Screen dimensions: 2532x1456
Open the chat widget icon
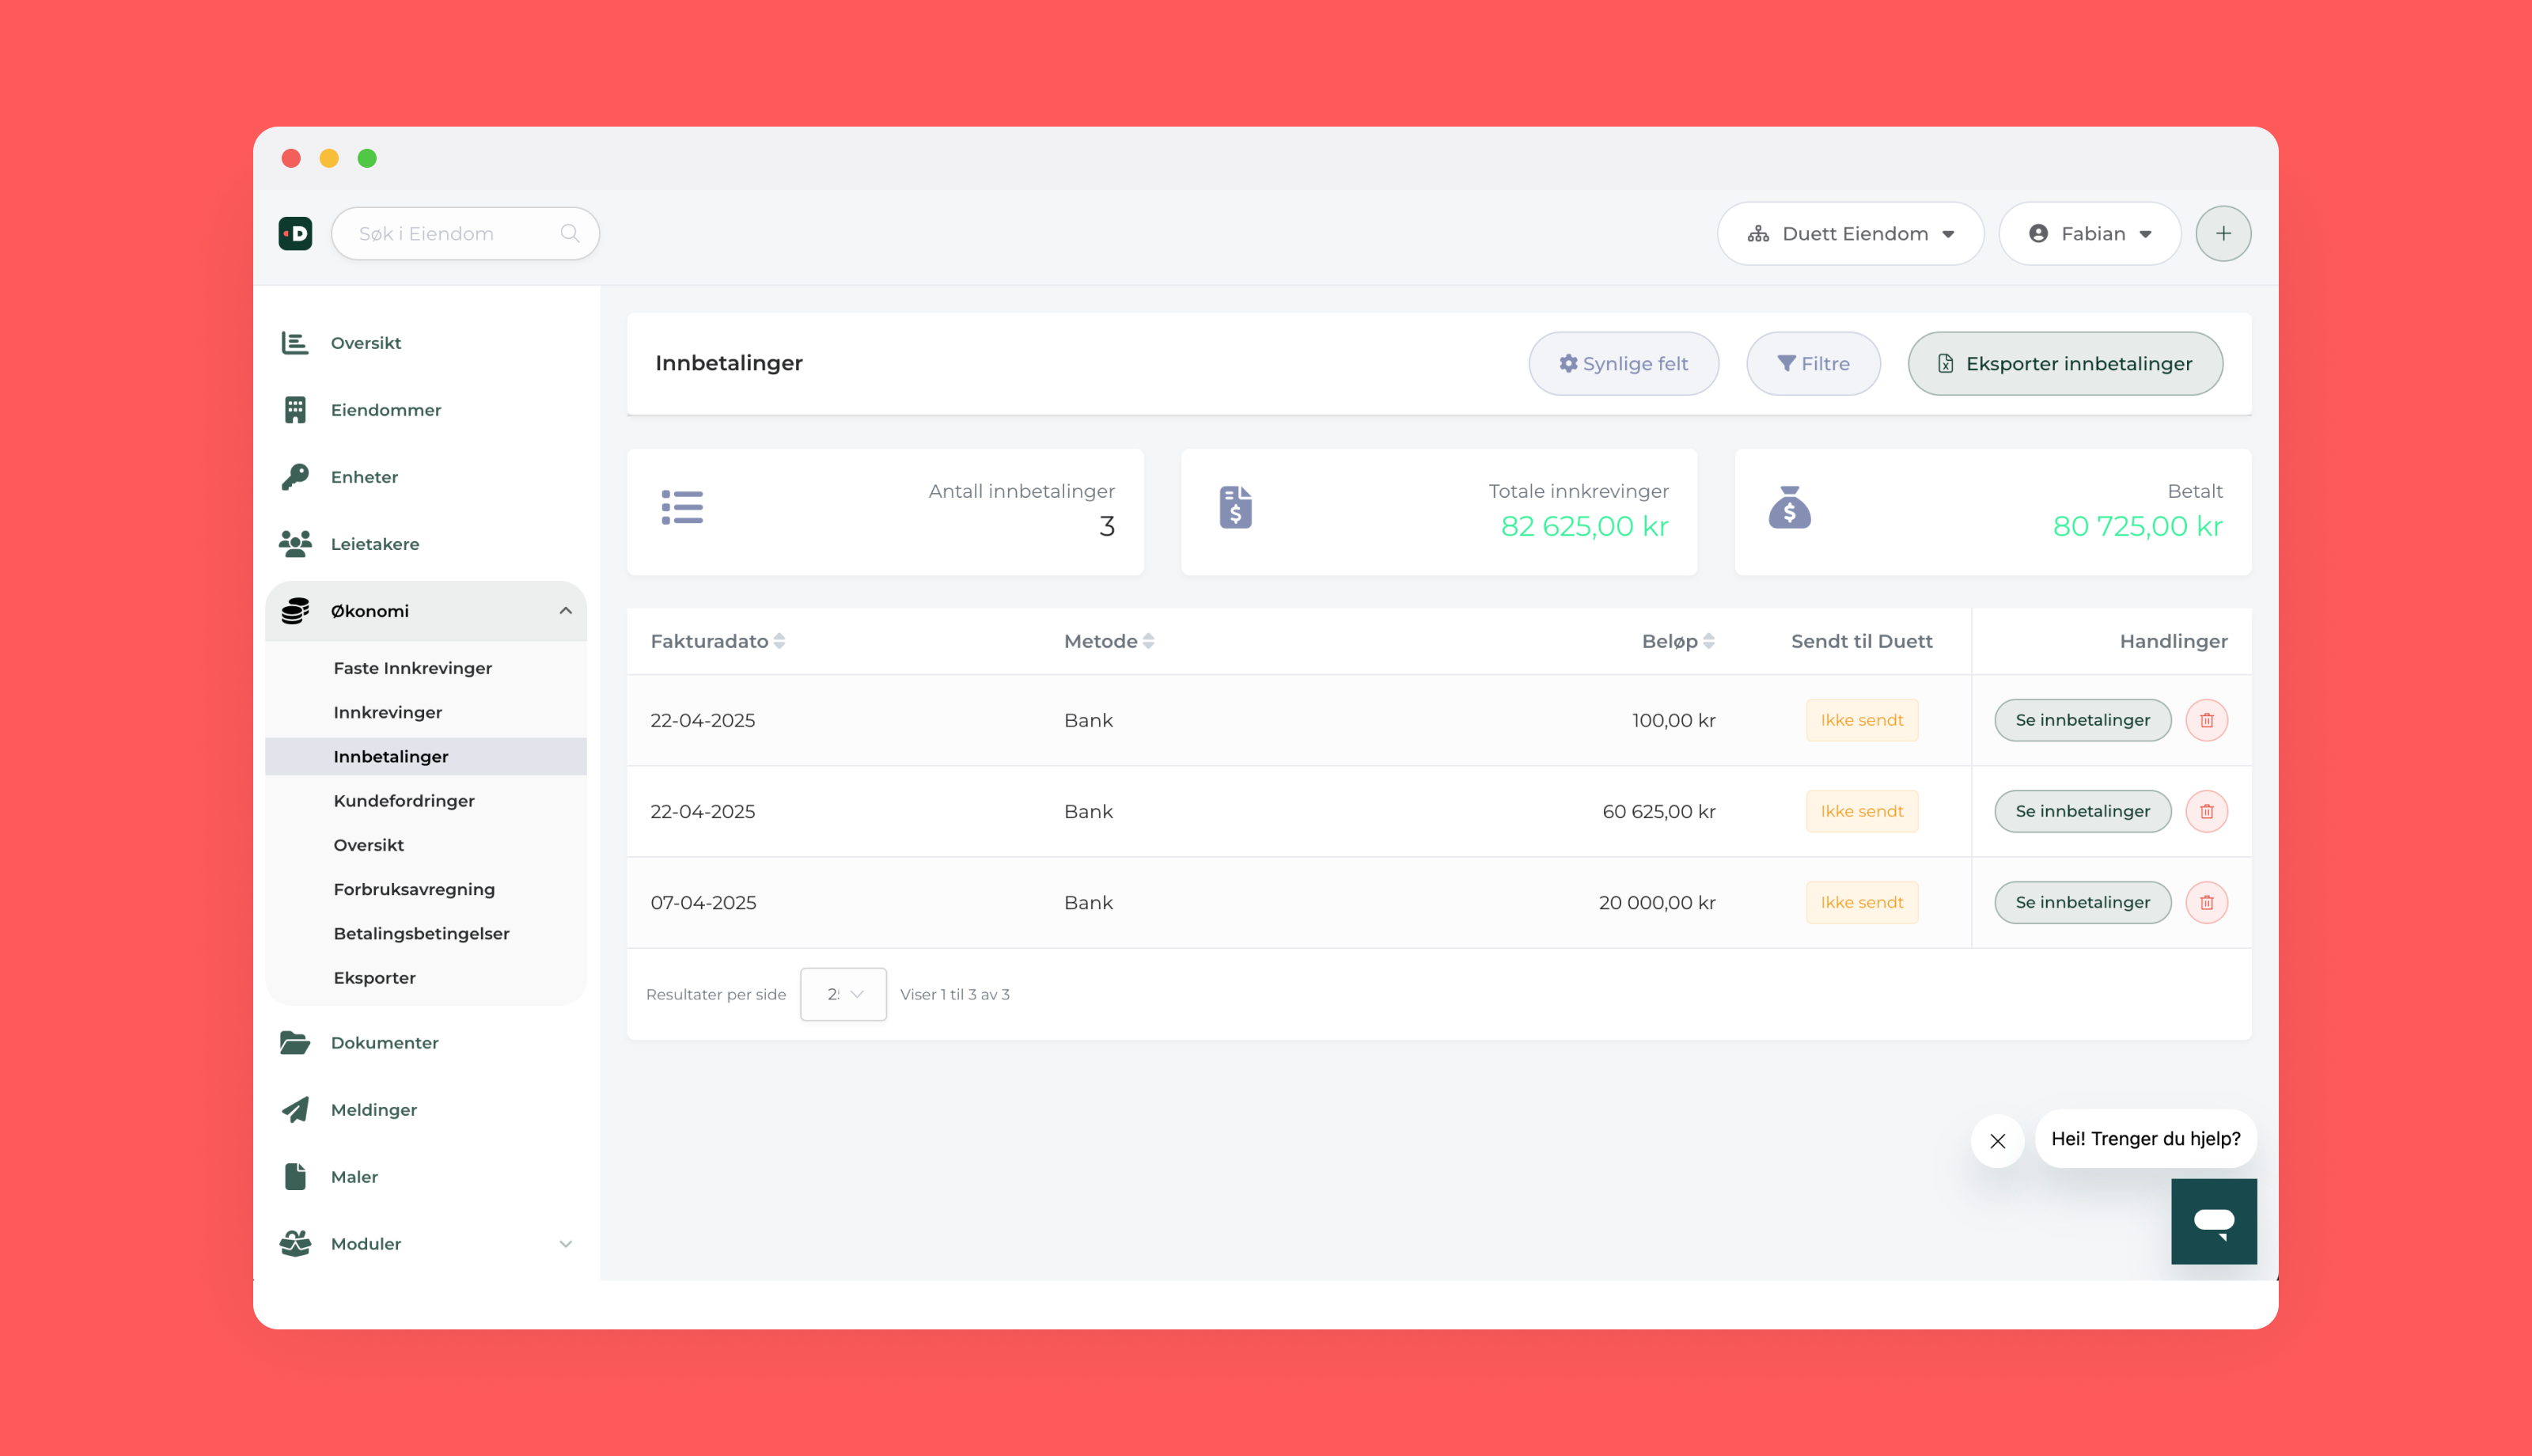[2213, 1220]
